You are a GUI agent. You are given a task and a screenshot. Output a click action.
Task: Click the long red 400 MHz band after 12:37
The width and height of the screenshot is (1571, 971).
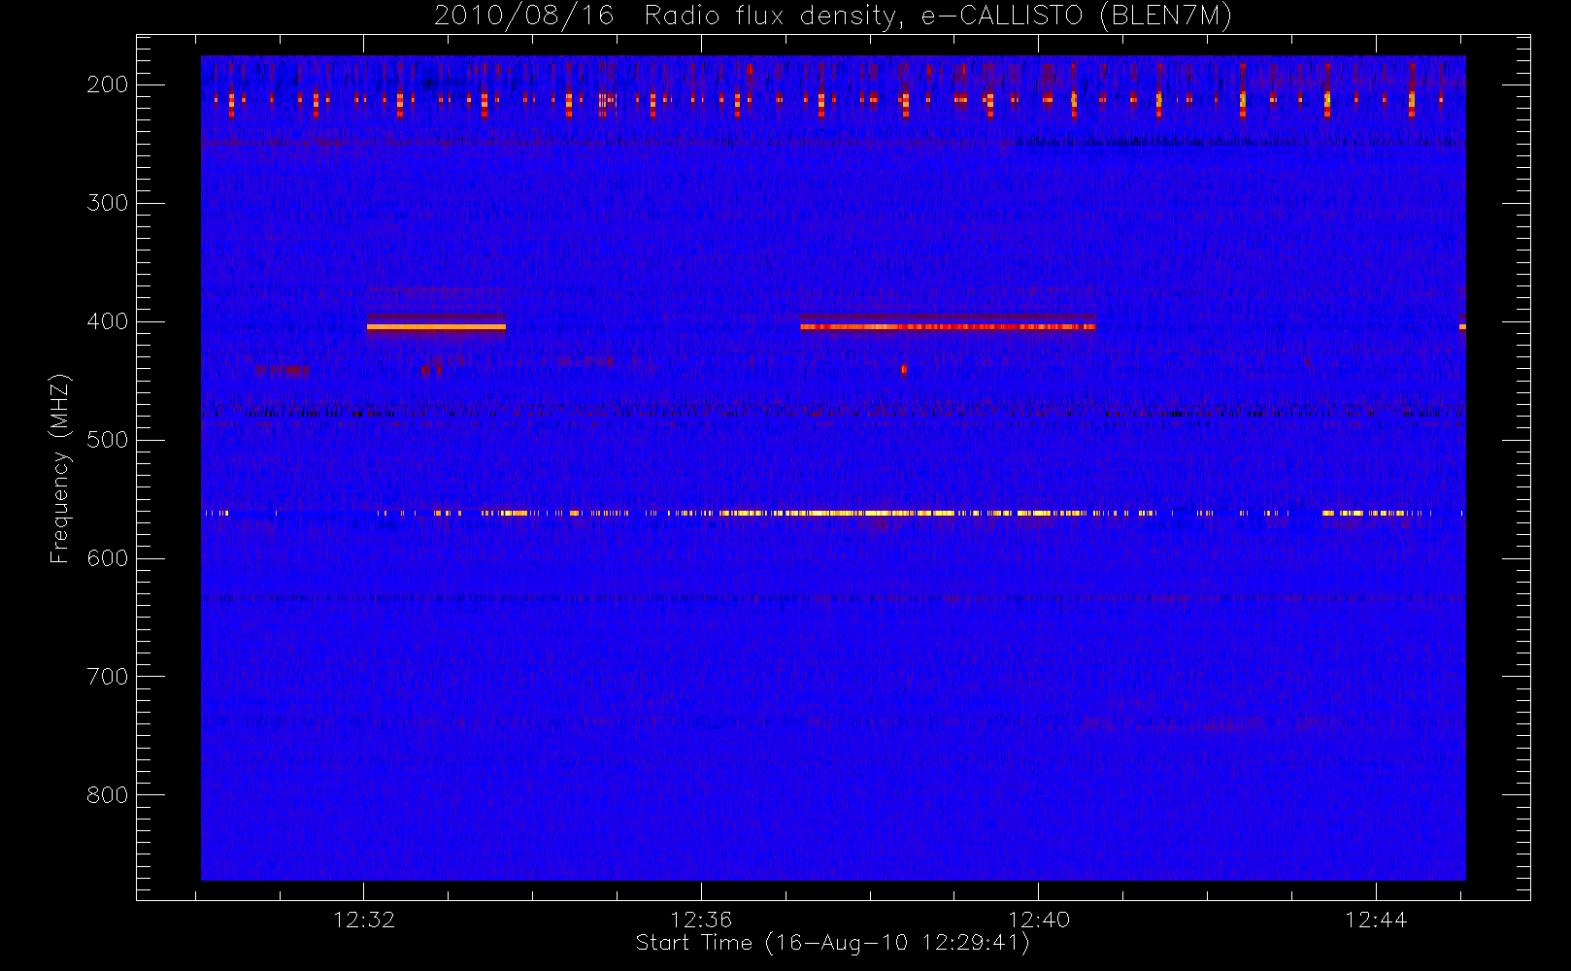pos(948,327)
